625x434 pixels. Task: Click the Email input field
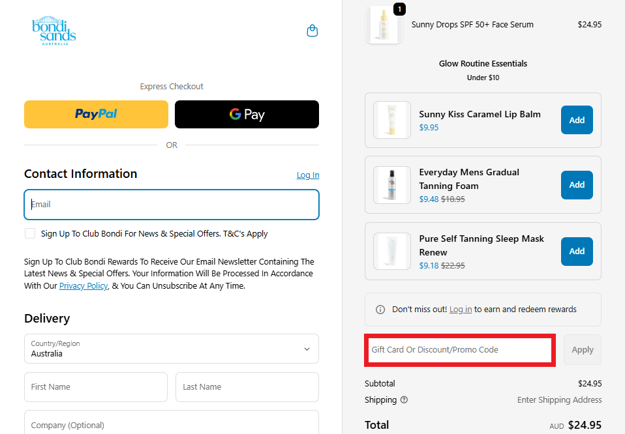click(x=171, y=204)
